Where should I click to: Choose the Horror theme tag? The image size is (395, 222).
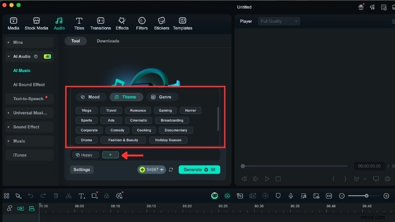click(191, 110)
